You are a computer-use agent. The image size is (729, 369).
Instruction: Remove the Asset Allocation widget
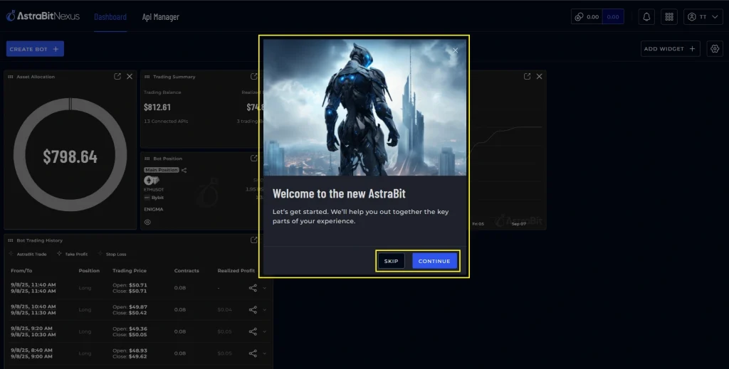[x=130, y=77]
